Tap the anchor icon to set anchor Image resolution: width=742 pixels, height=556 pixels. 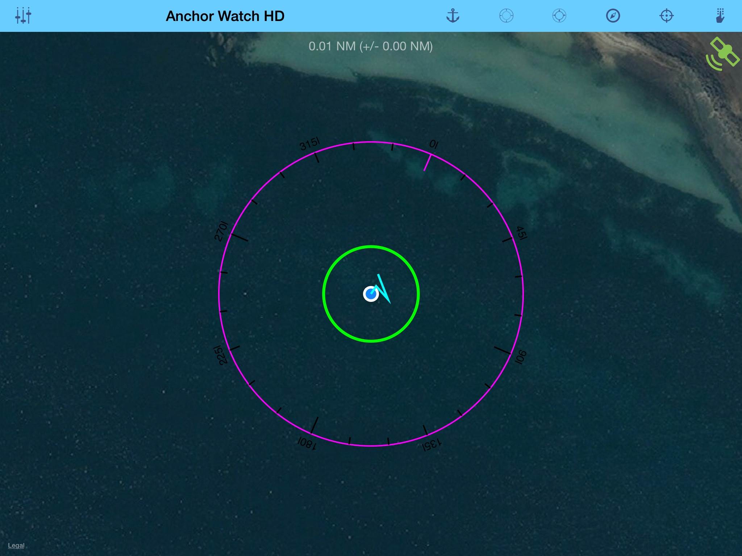[x=453, y=16]
